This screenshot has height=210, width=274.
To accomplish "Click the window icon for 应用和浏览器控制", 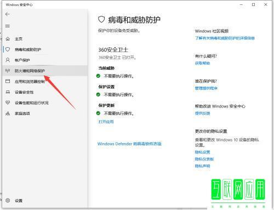I will (x=8, y=81).
